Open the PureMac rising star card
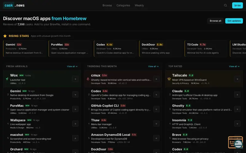246x153 pixels. click(x=70, y=49)
